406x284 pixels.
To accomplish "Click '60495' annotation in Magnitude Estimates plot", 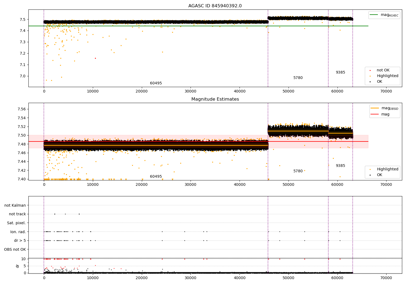I will pos(156,177).
